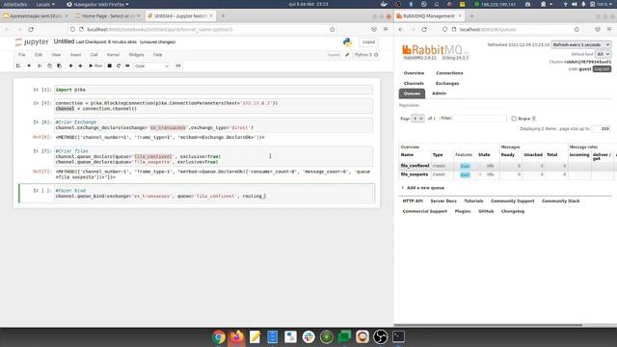Viewport: 617px width, 347px height.
Task: Open the Jupyter Kernel menu
Action: coord(114,55)
